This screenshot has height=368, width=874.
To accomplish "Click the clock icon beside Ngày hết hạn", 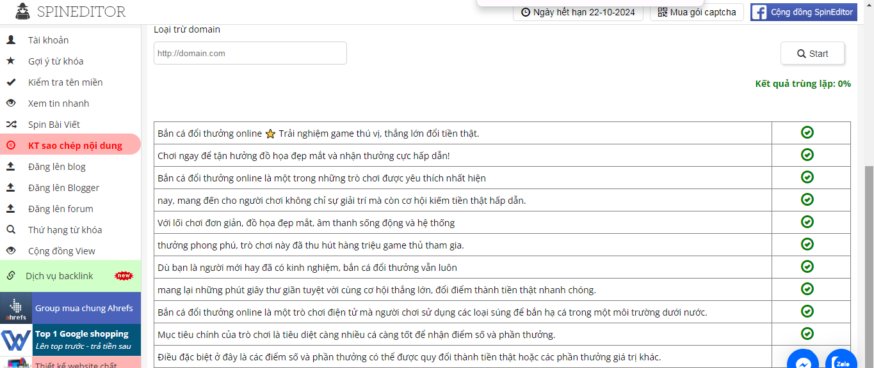I will 526,12.
